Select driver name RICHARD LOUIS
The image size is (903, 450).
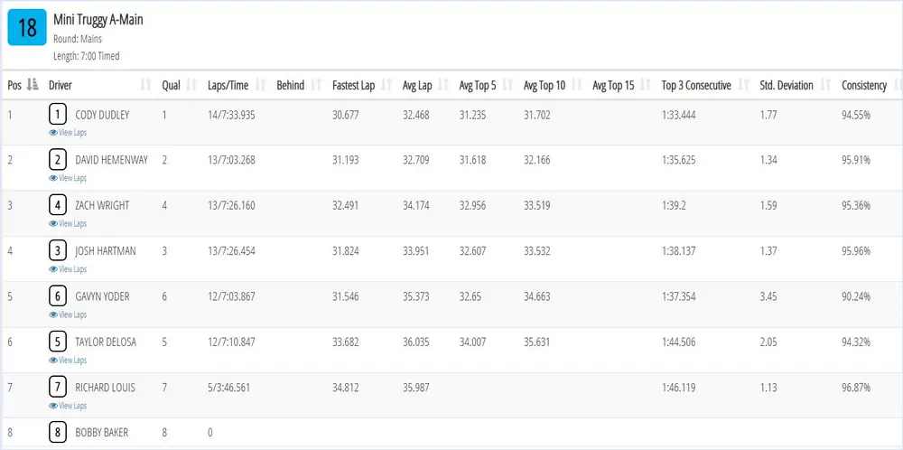tap(106, 388)
